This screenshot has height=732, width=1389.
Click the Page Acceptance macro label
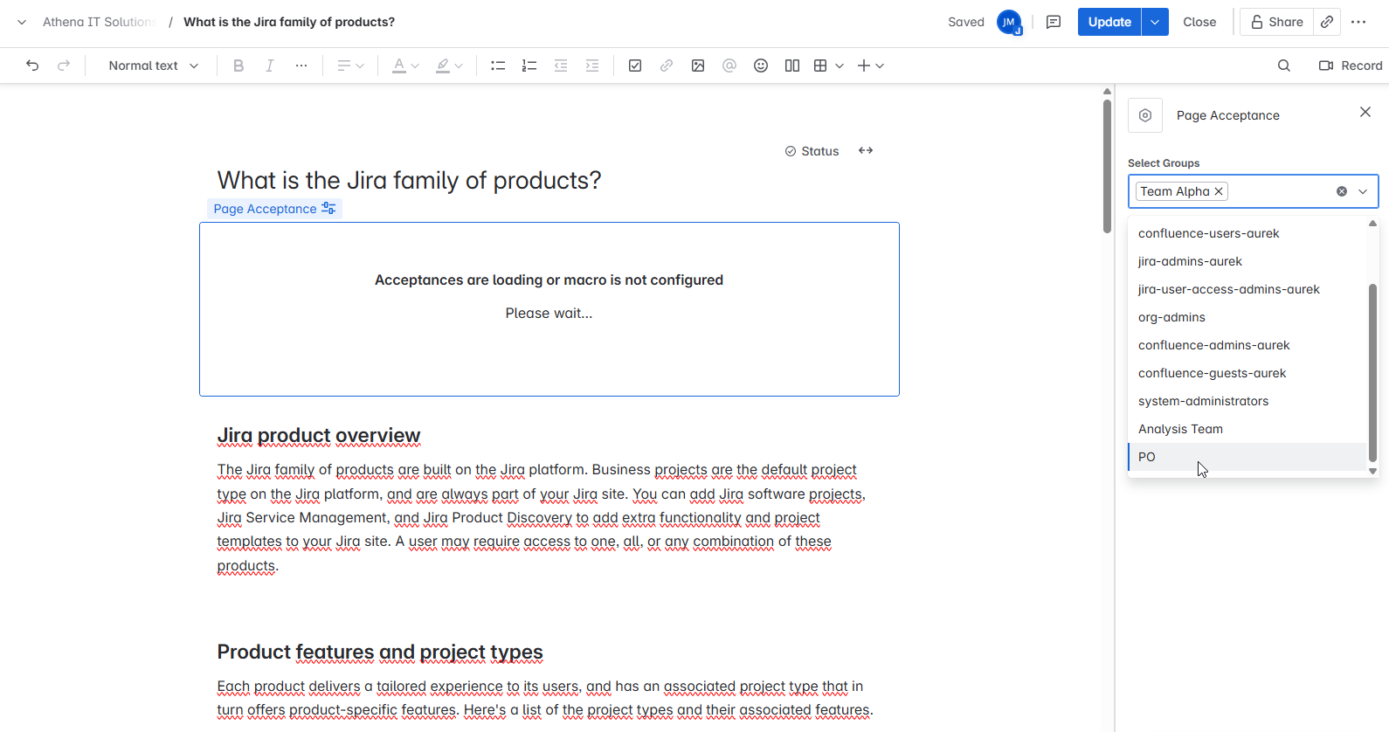274,209
